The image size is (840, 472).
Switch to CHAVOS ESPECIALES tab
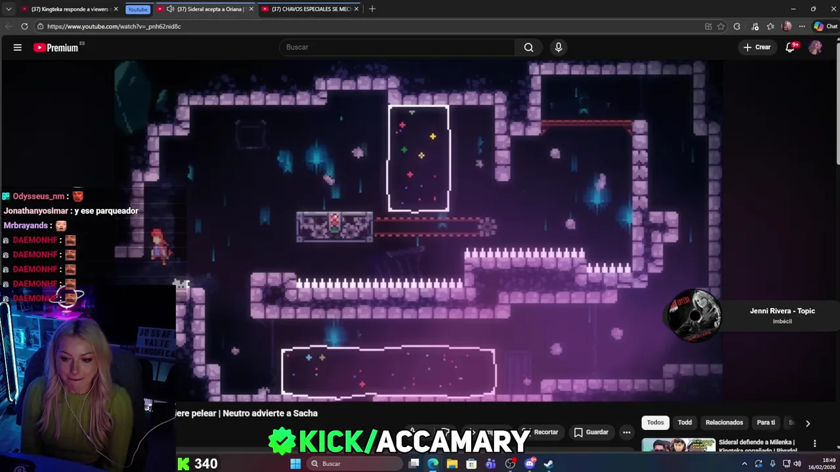point(308,9)
